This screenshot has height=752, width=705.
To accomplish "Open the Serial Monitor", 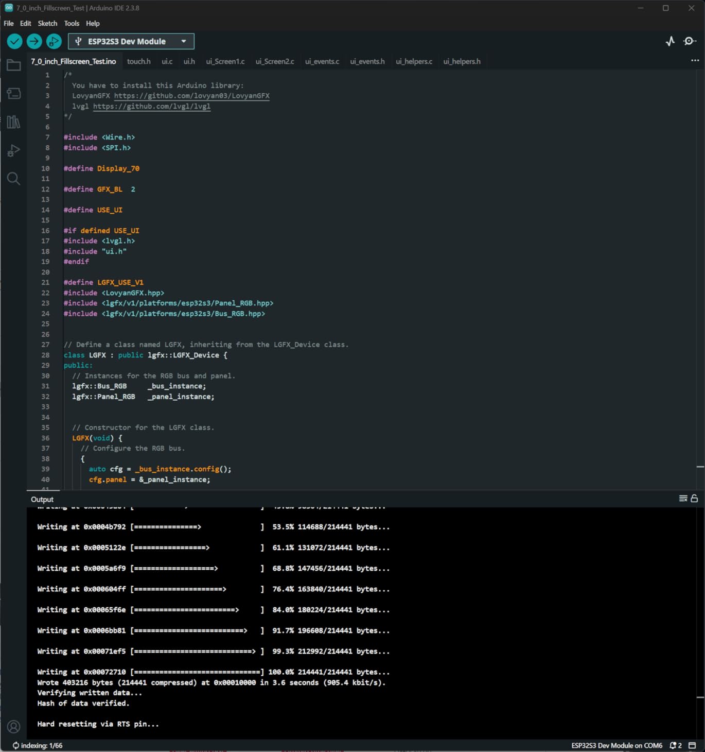I will (x=690, y=41).
